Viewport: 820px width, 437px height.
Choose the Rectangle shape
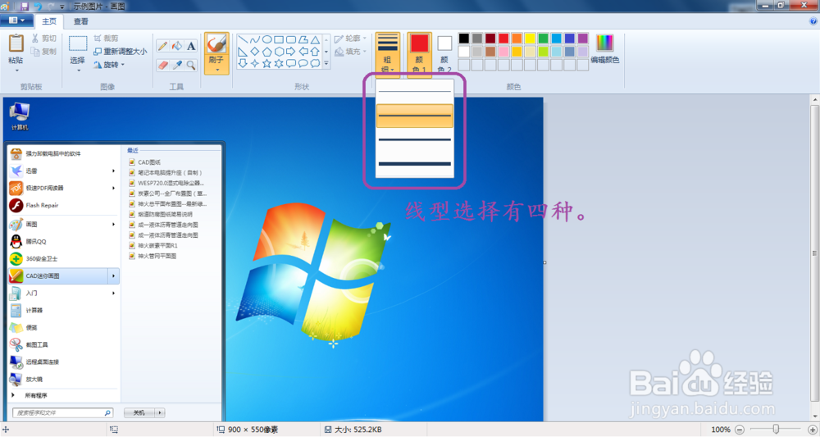[x=279, y=39]
